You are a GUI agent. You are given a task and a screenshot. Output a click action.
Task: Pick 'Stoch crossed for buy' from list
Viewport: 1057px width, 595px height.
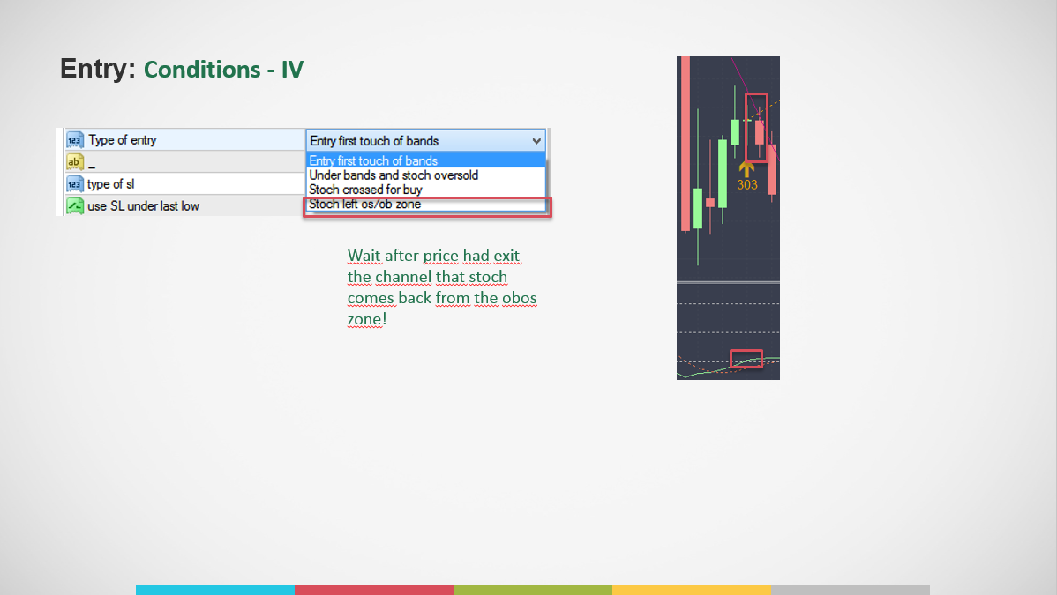coord(365,190)
